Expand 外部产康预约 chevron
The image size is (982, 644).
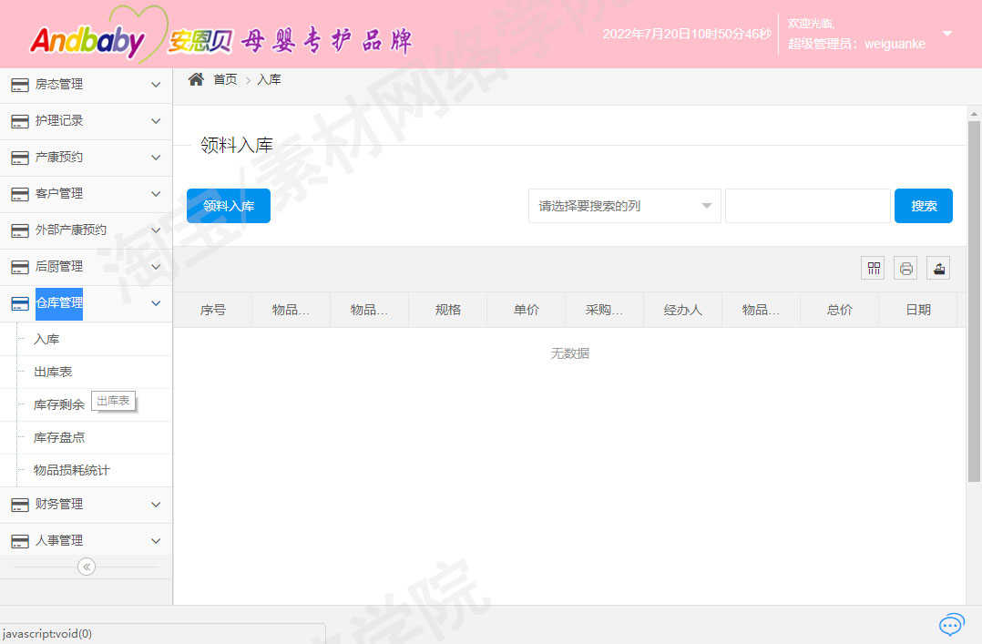(156, 230)
